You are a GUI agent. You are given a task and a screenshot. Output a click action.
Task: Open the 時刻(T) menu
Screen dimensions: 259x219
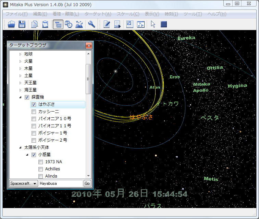[x=171, y=14]
